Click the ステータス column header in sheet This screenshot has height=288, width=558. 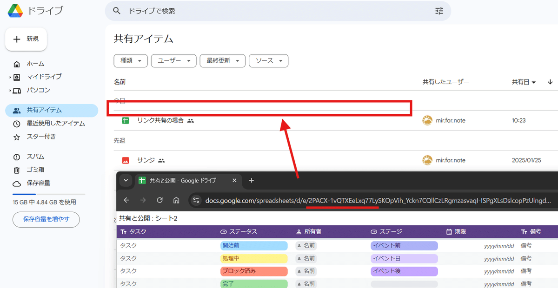[x=239, y=231]
